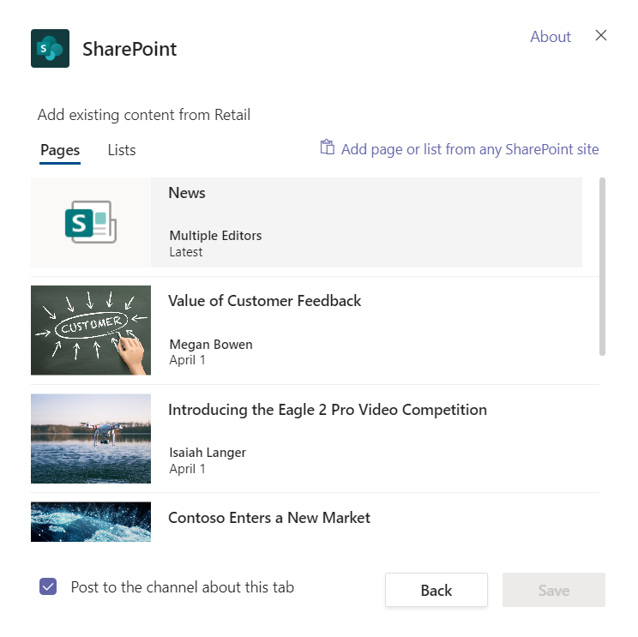Click the Back button
The image size is (638, 637).
click(436, 590)
